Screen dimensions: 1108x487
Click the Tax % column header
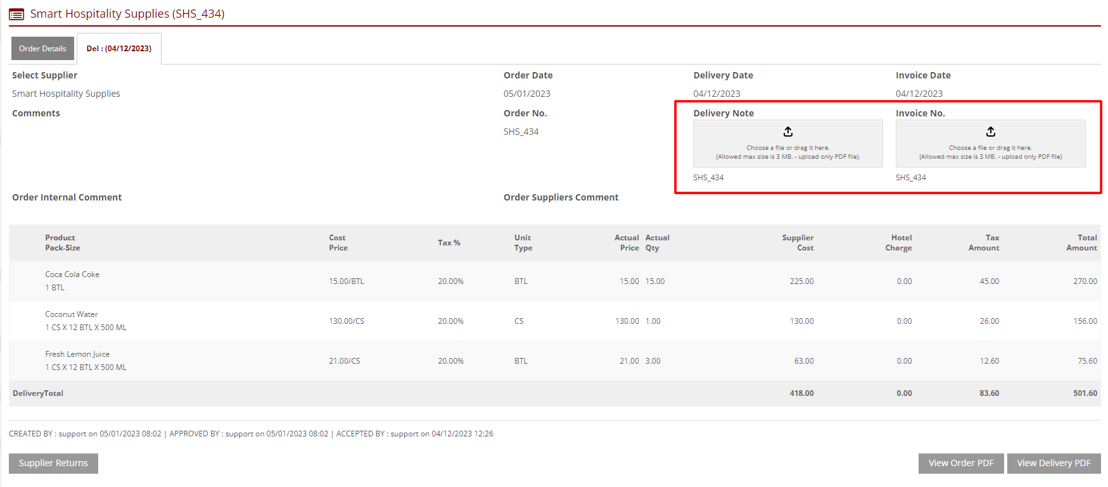pos(449,243)
